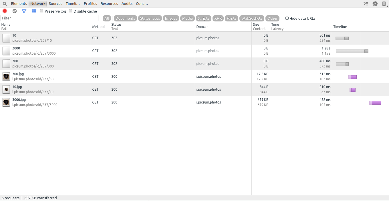Image resolution: width=389 pixels, height=201 pixels.
Task: Show the console drawer icon
Action: click(366, 4)
